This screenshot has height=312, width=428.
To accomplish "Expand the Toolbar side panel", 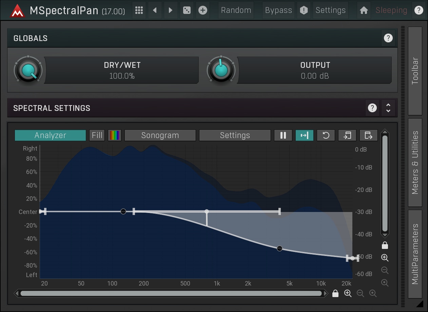I will coord(415,71).
